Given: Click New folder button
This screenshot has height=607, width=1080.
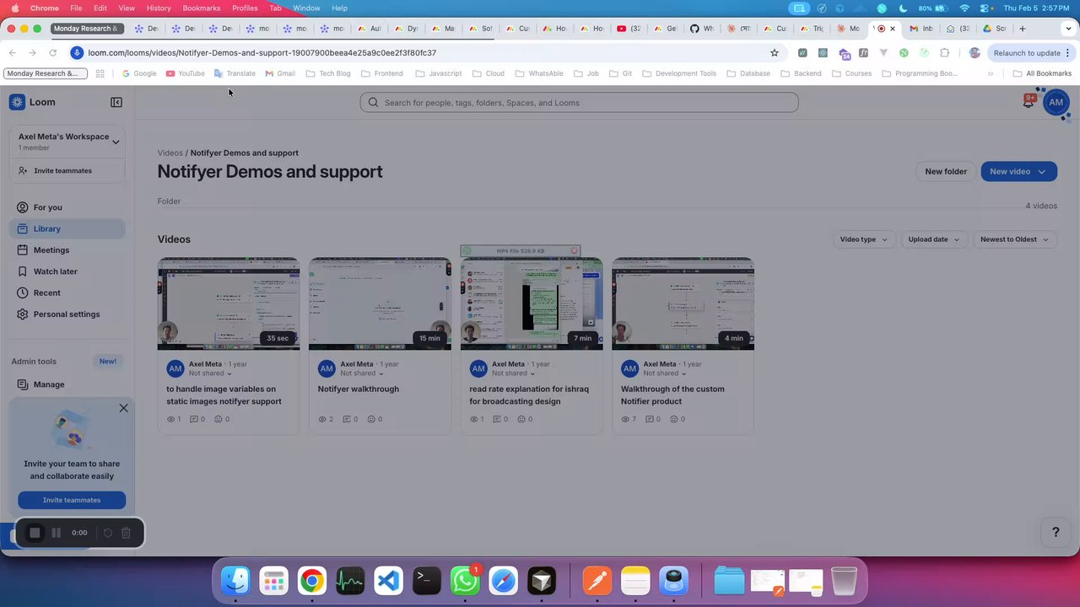Looking at the screenshot, I should [x=946, y=172].
